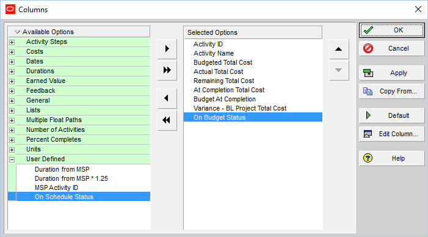The height and width of the screenshot is (237, 428).
Task: Collapse the User Defined category
Action: (12, 159)
